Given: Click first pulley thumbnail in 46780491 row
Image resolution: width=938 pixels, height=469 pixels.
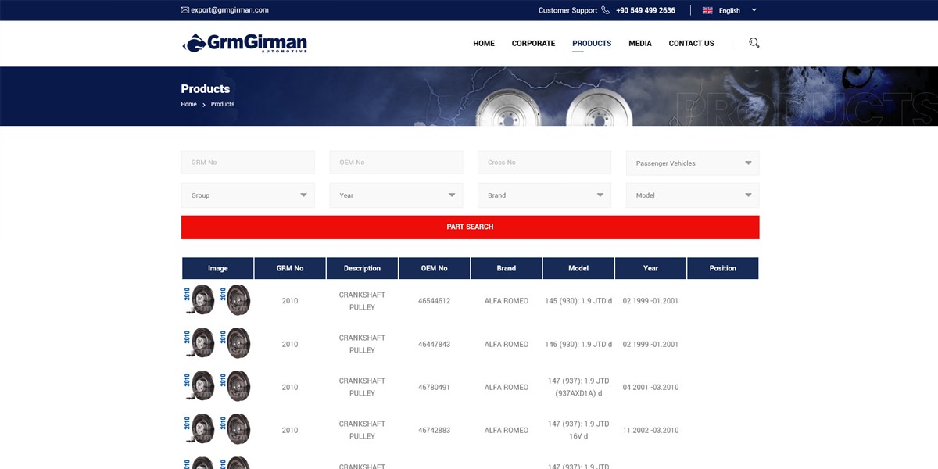Looking at the screenshot, I should click(x=199, y=387).
